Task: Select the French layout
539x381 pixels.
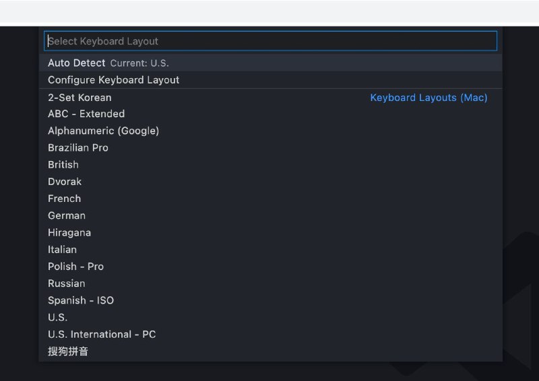Action: coord(65,199)
